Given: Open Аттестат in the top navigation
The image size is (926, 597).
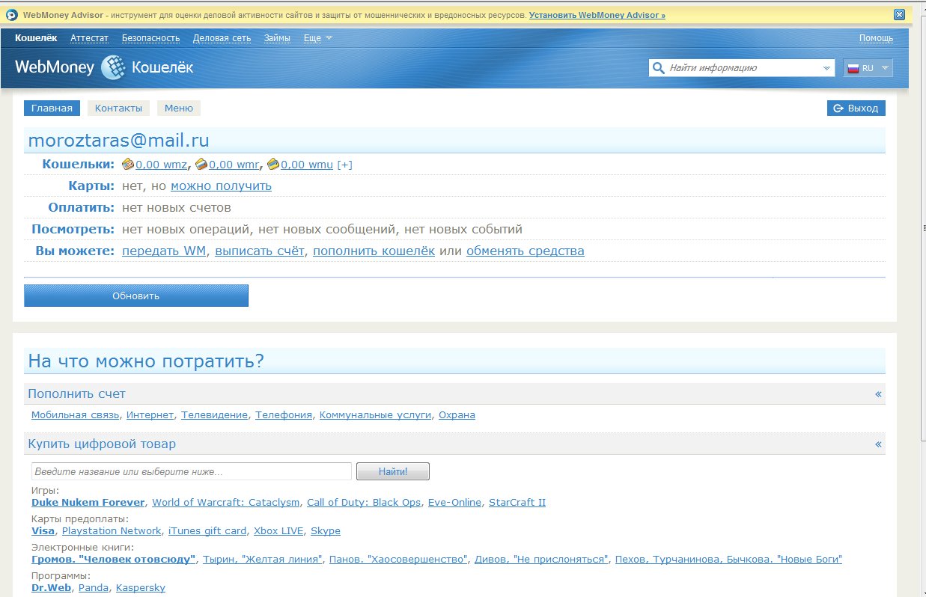Looking at the screenshot, I should (89, 38).
